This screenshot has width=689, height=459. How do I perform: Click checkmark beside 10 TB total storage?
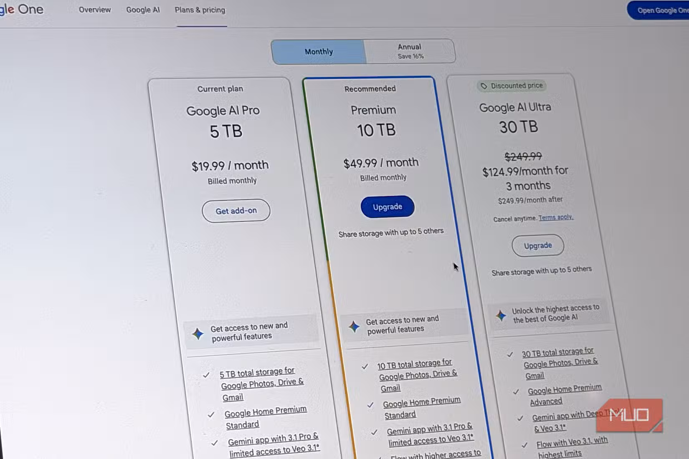click(365, 366)
